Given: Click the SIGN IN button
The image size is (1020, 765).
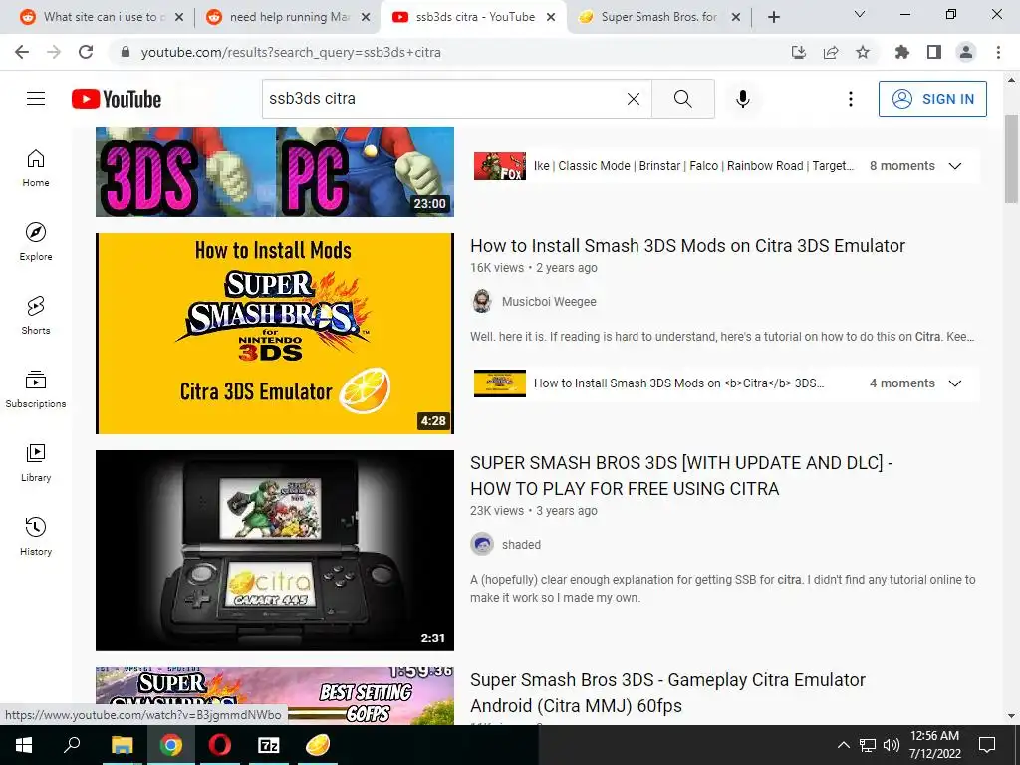Looking at the screenshot, I should pos(932,99).
